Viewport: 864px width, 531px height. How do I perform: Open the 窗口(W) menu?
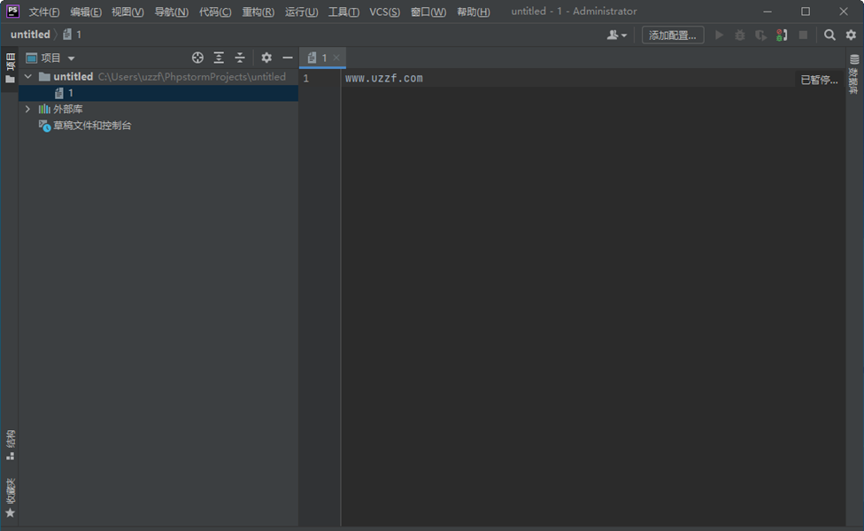point(428,12)
